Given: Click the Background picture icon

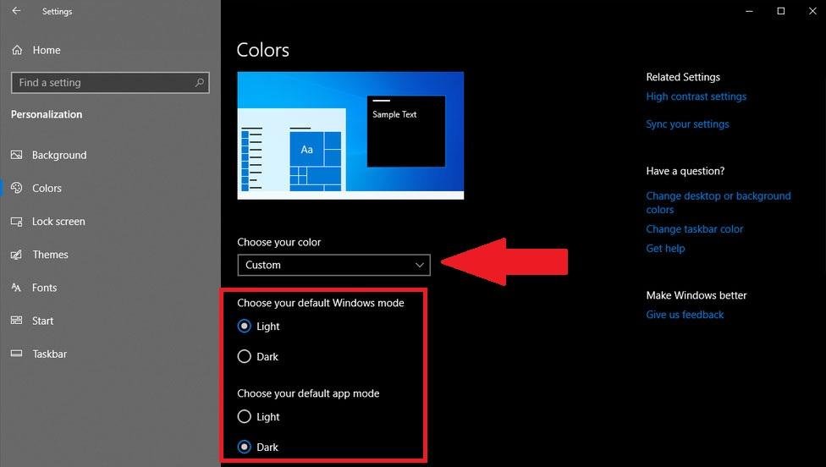Looking at the screenshot, I should click(x=16, y=155).
